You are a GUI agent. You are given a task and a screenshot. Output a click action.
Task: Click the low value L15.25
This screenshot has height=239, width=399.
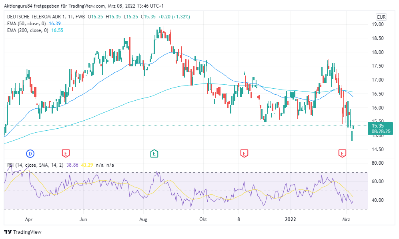pyautogui.click(x=131, y=17)
